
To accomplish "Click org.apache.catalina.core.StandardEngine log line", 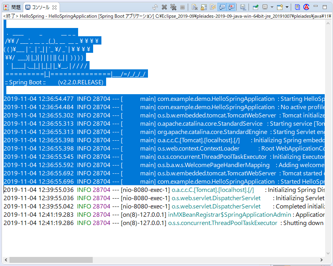I will click(x=164, y=132).
